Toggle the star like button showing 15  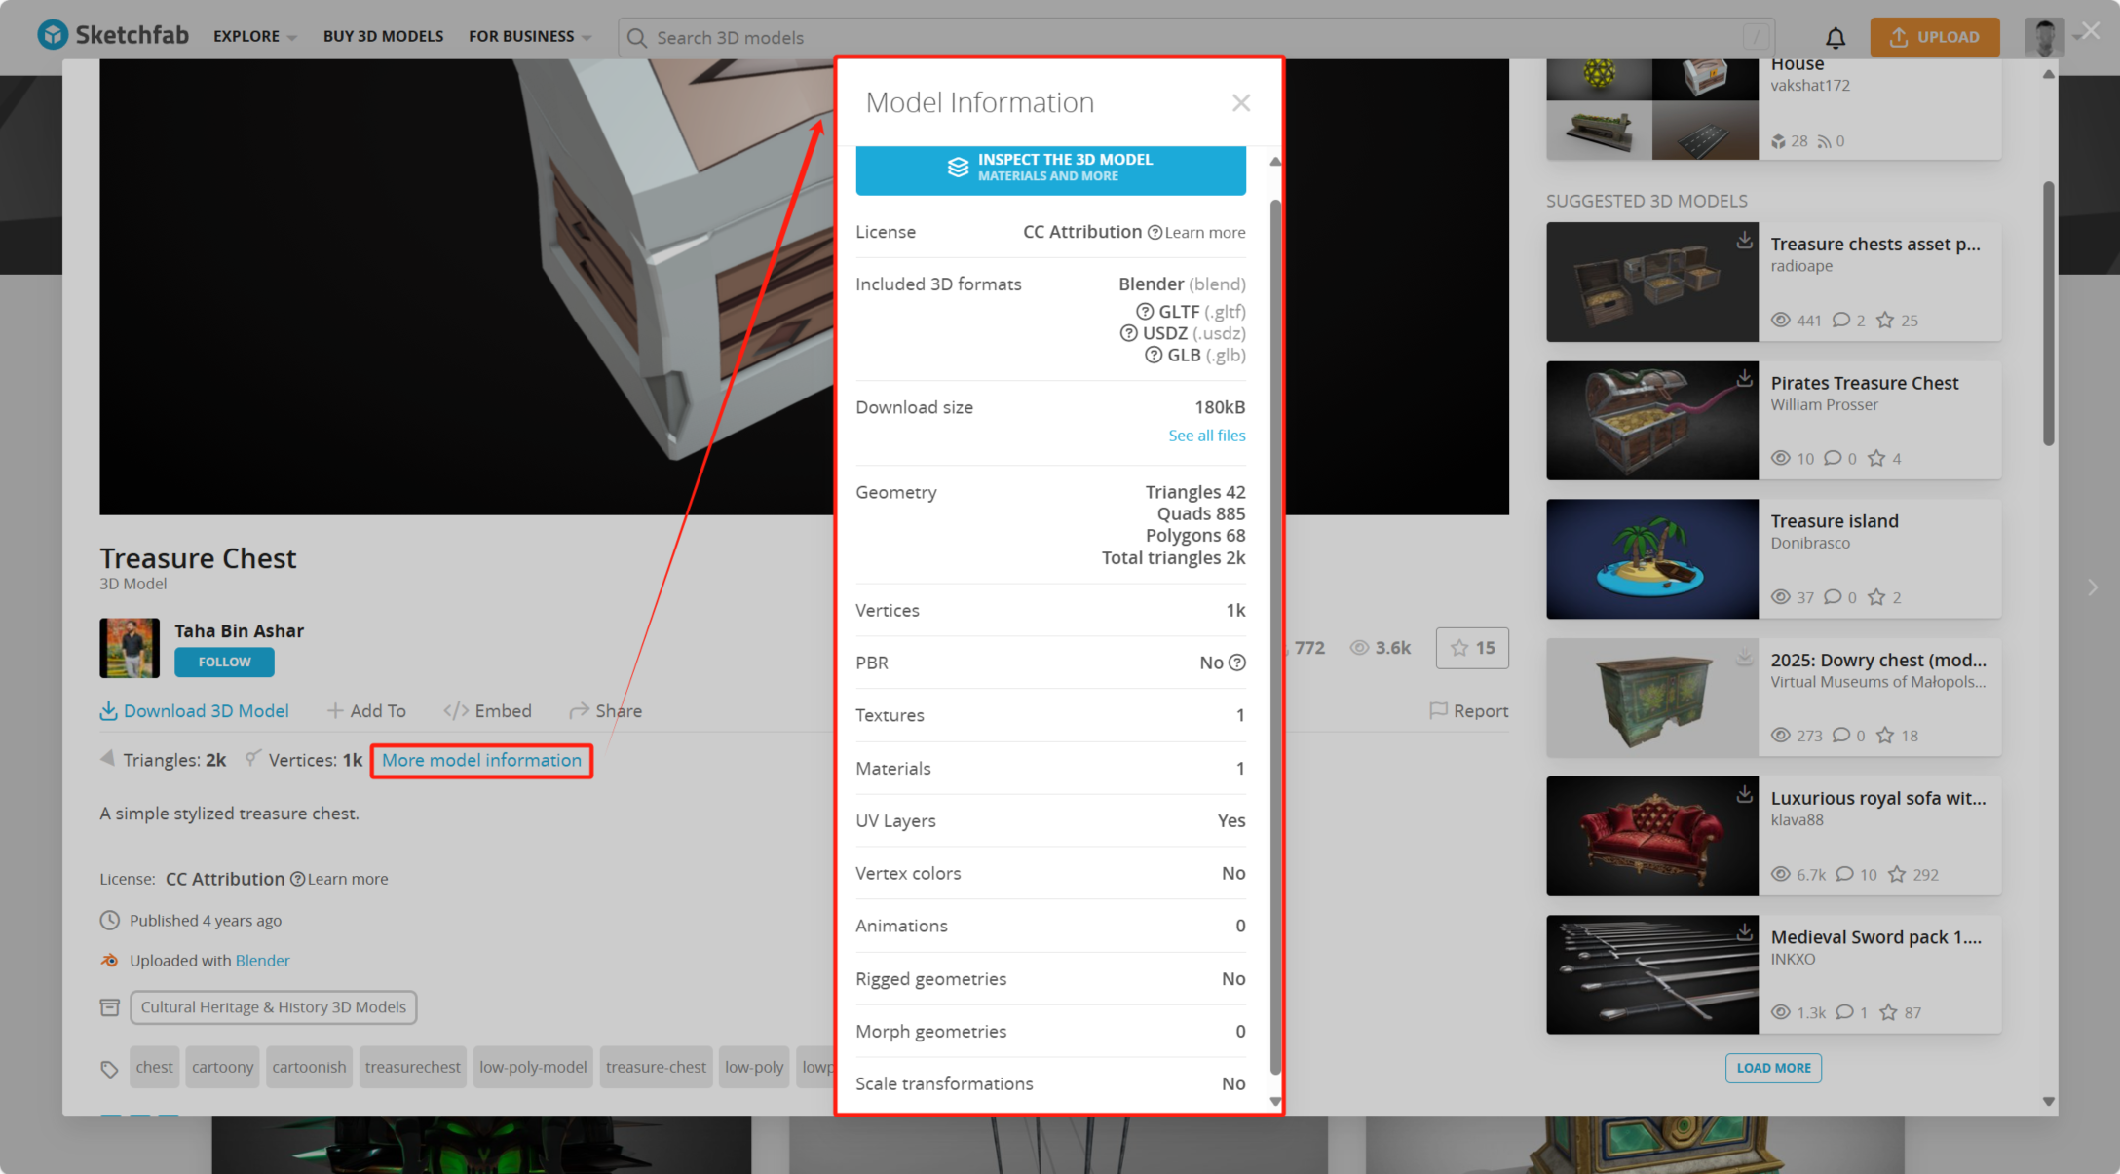(x=1471, y=648)
